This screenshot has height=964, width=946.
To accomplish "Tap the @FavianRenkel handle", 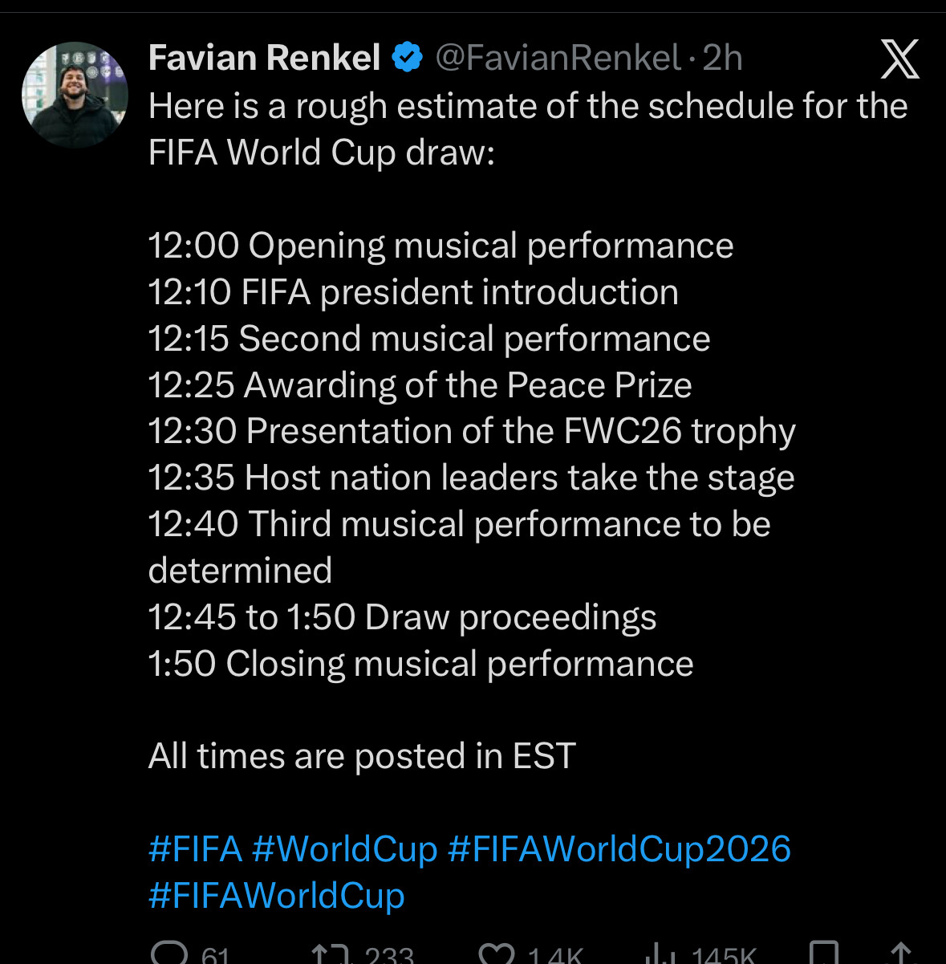I will [x=558, y=58].
